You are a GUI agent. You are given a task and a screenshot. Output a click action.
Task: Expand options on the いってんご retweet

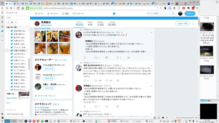151,32
